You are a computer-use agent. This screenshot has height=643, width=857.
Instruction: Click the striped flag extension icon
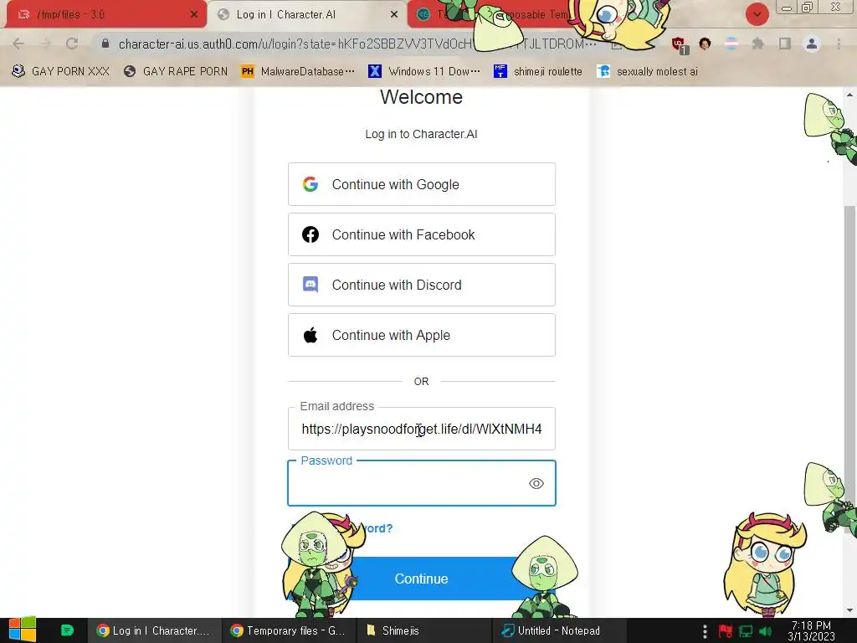pos(731,44)
